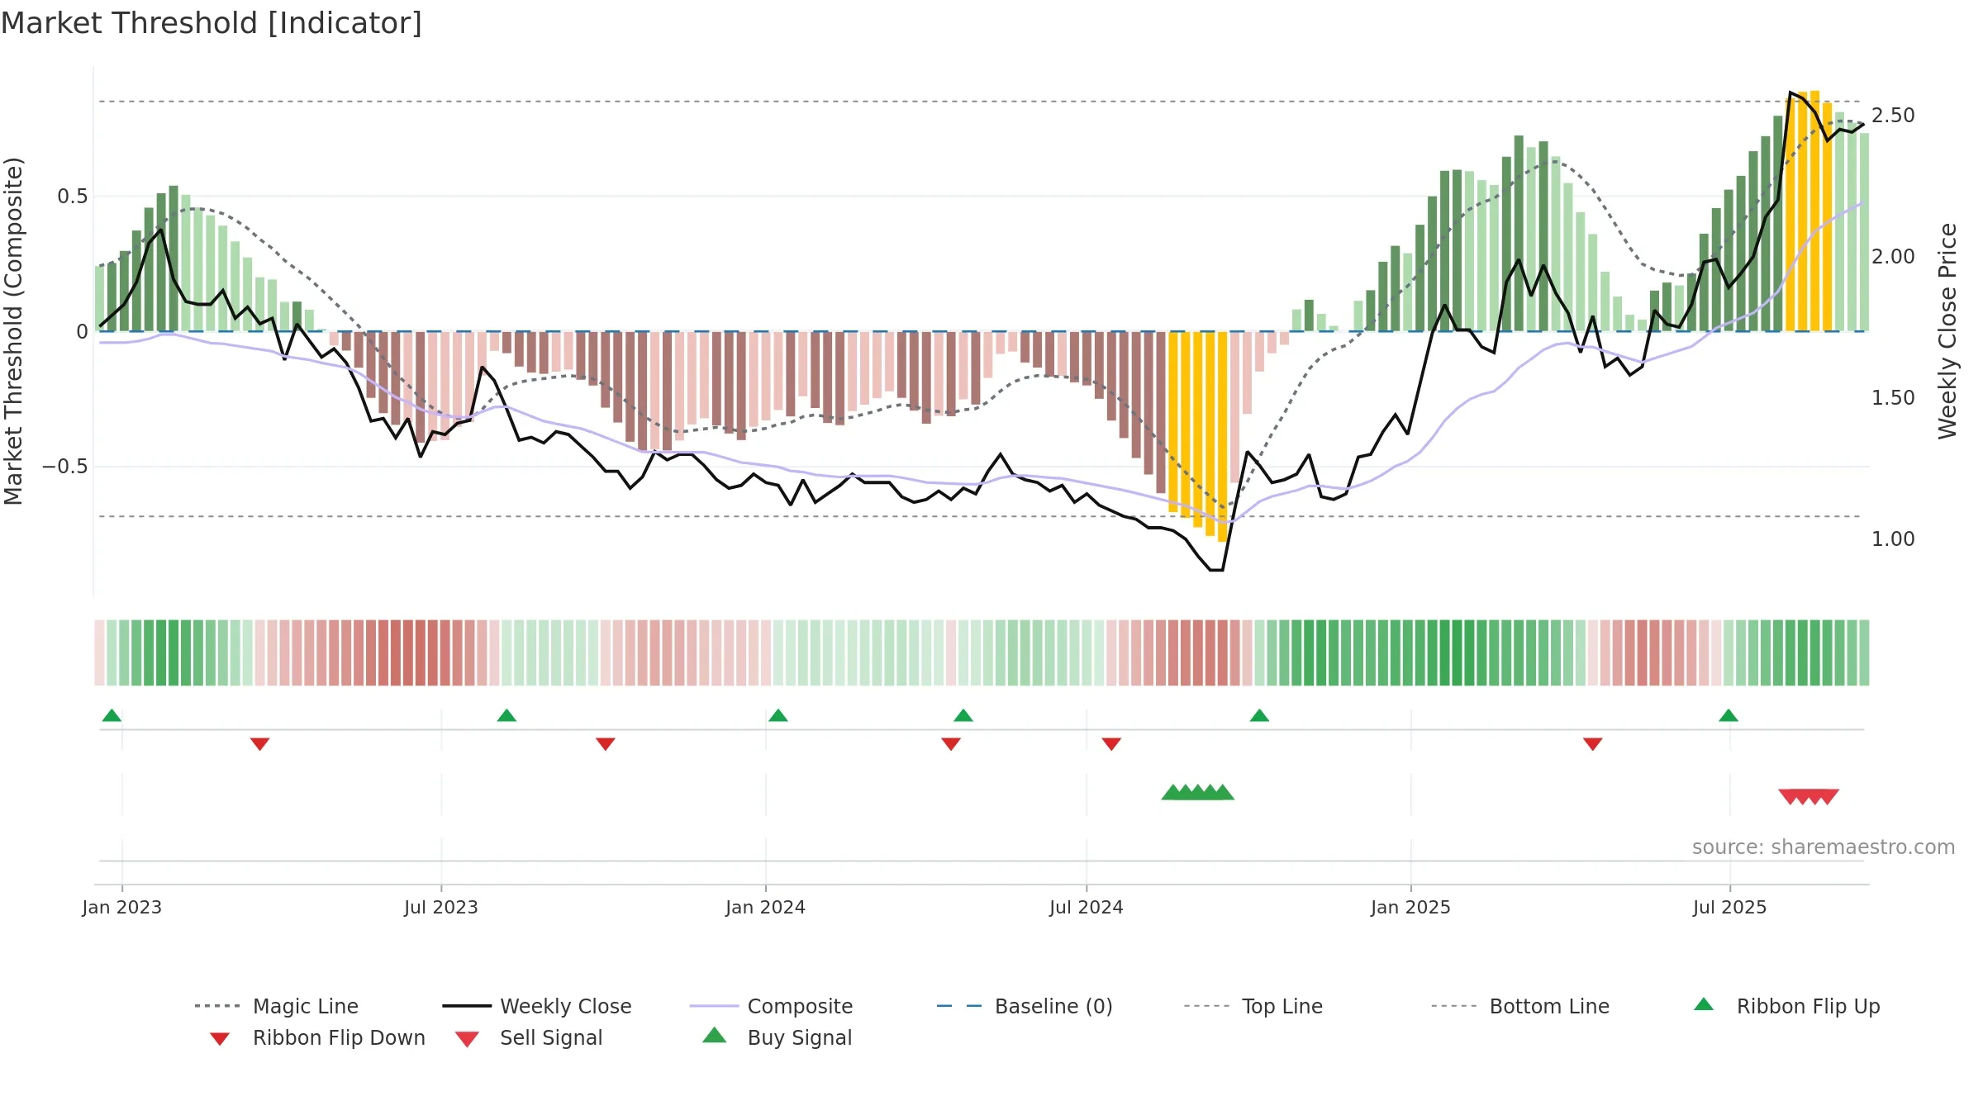This screenshot has width=1983, height=1115.
Task: Click the green Ribbon Flip Up legend triangle
Action: coord(1704,1004)
